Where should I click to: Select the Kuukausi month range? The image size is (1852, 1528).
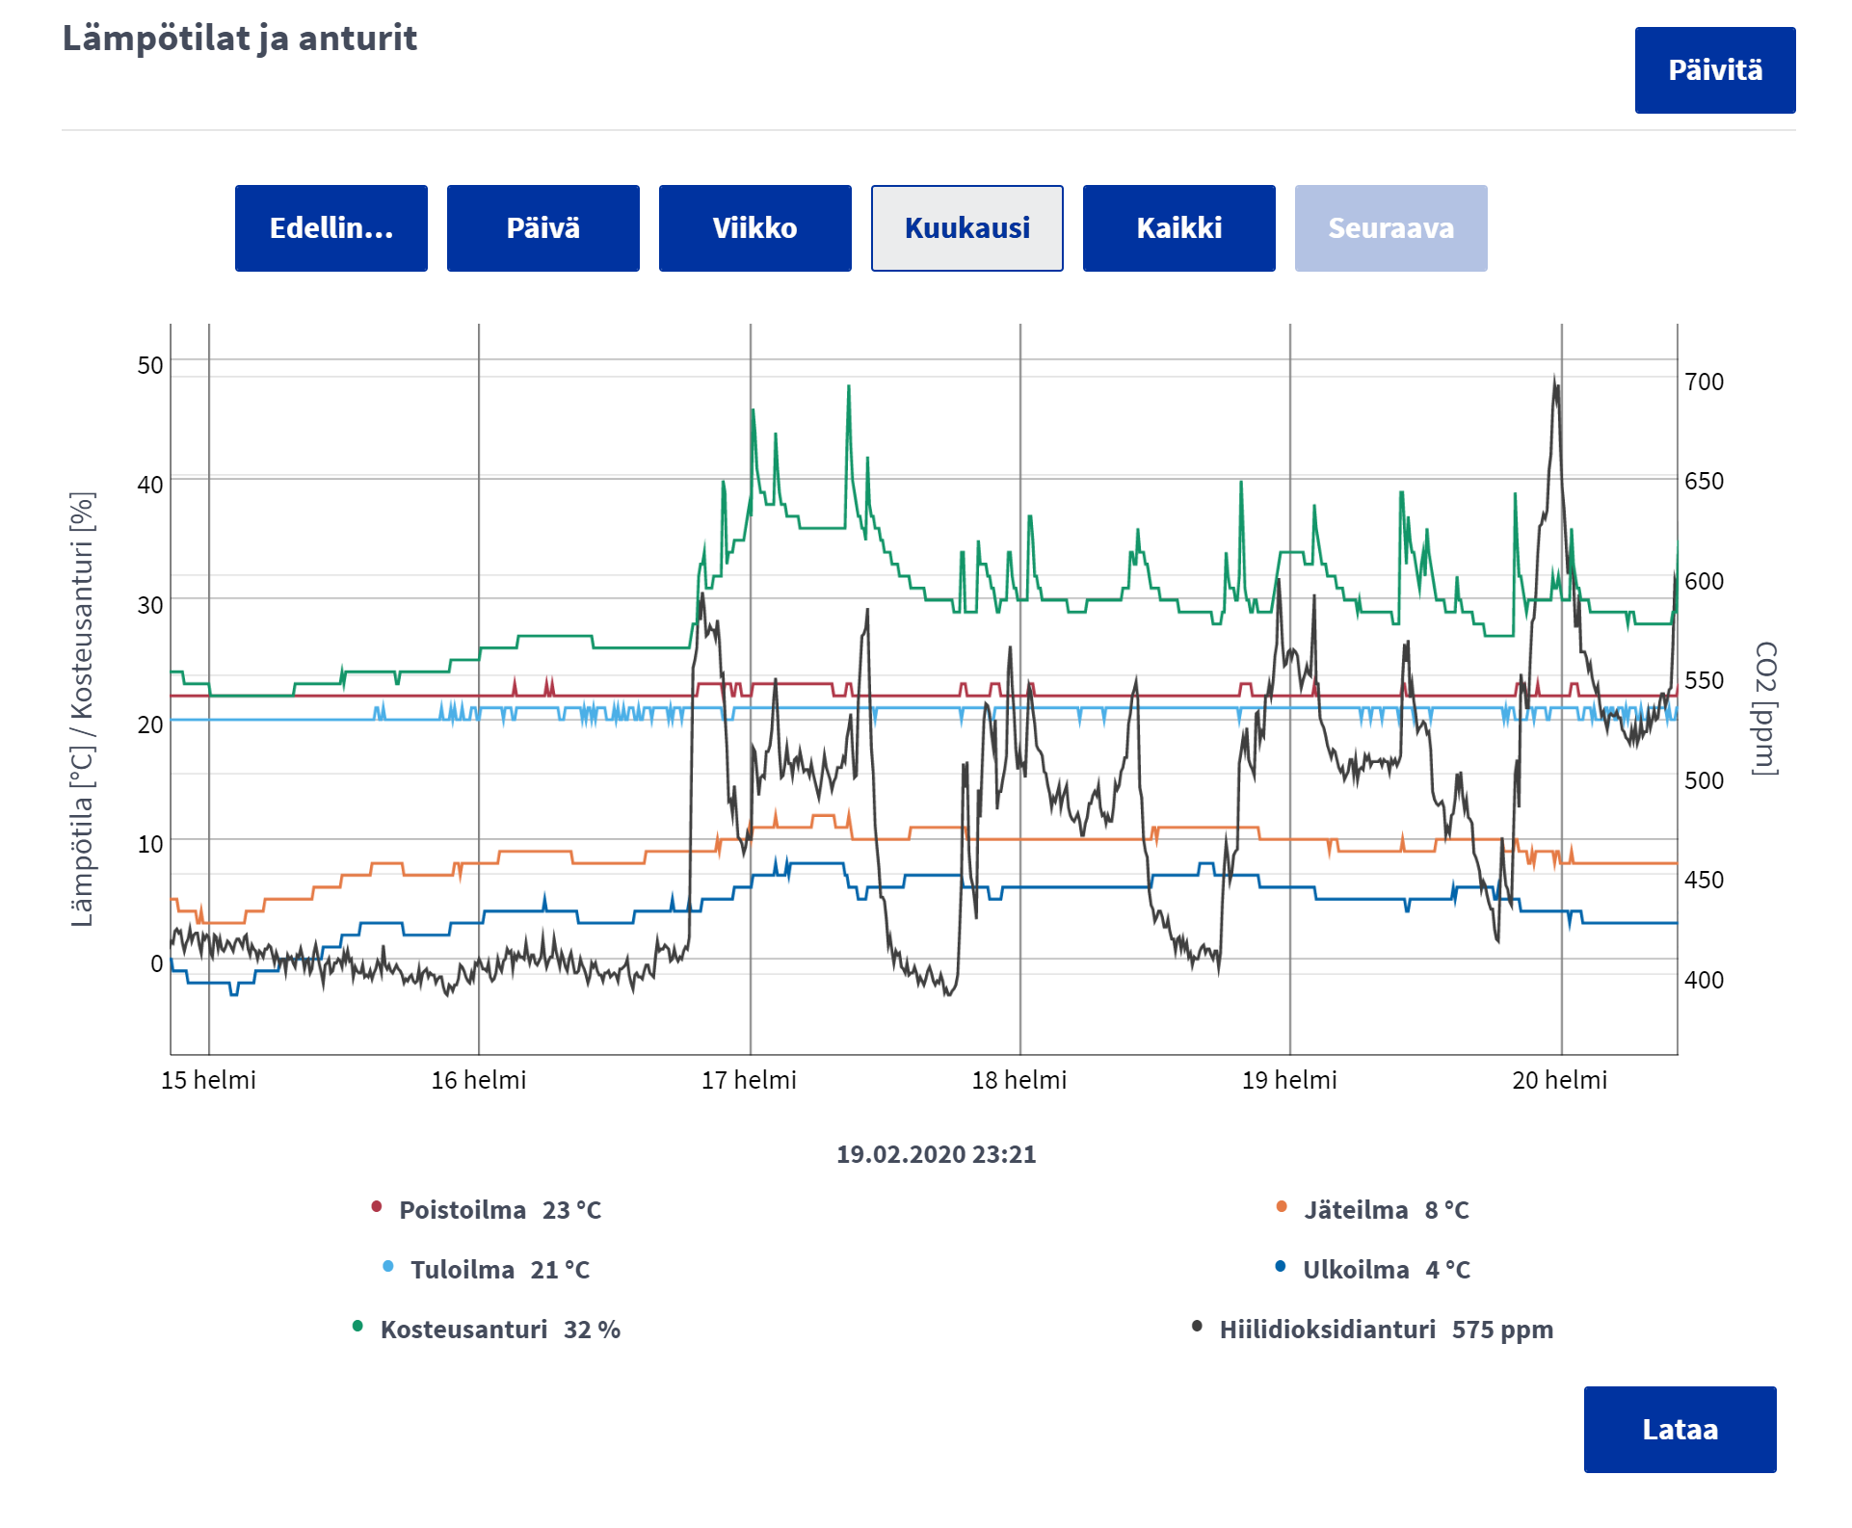[x=966, y=228]
